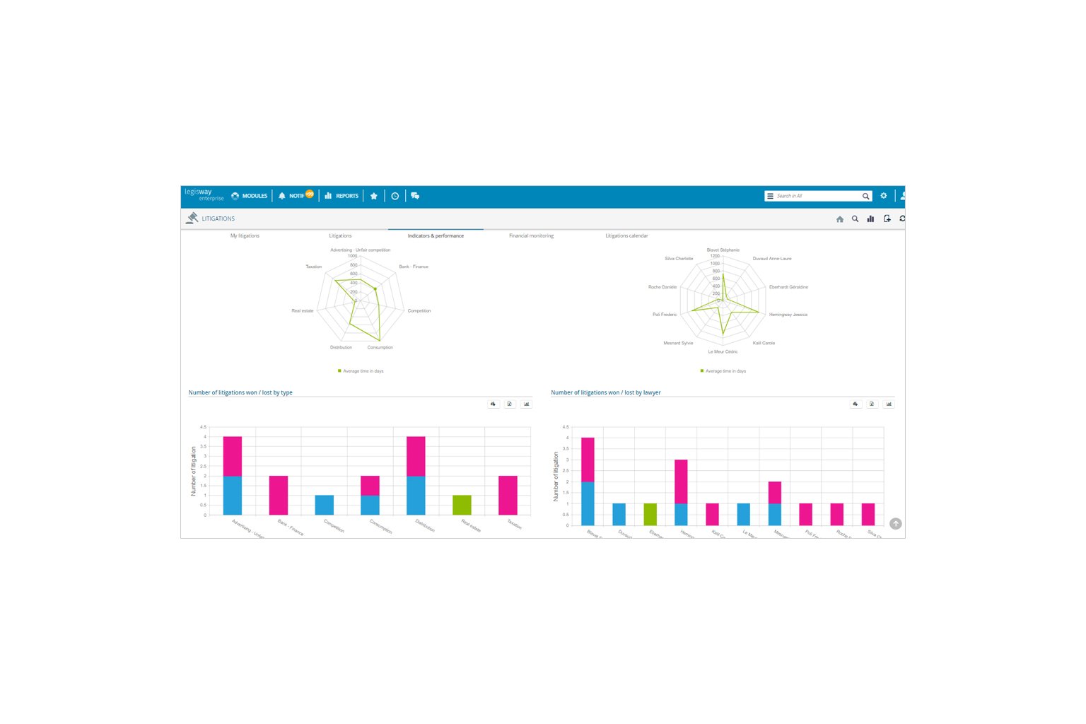1086x724 pixels.
Task: Expand the search scope hamburger menu
Action: tap(770, 196)
